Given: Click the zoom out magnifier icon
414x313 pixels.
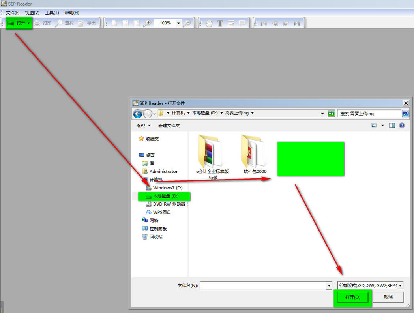Looking at the screenshot, I should pyautogui.click(x=187, y=23).
